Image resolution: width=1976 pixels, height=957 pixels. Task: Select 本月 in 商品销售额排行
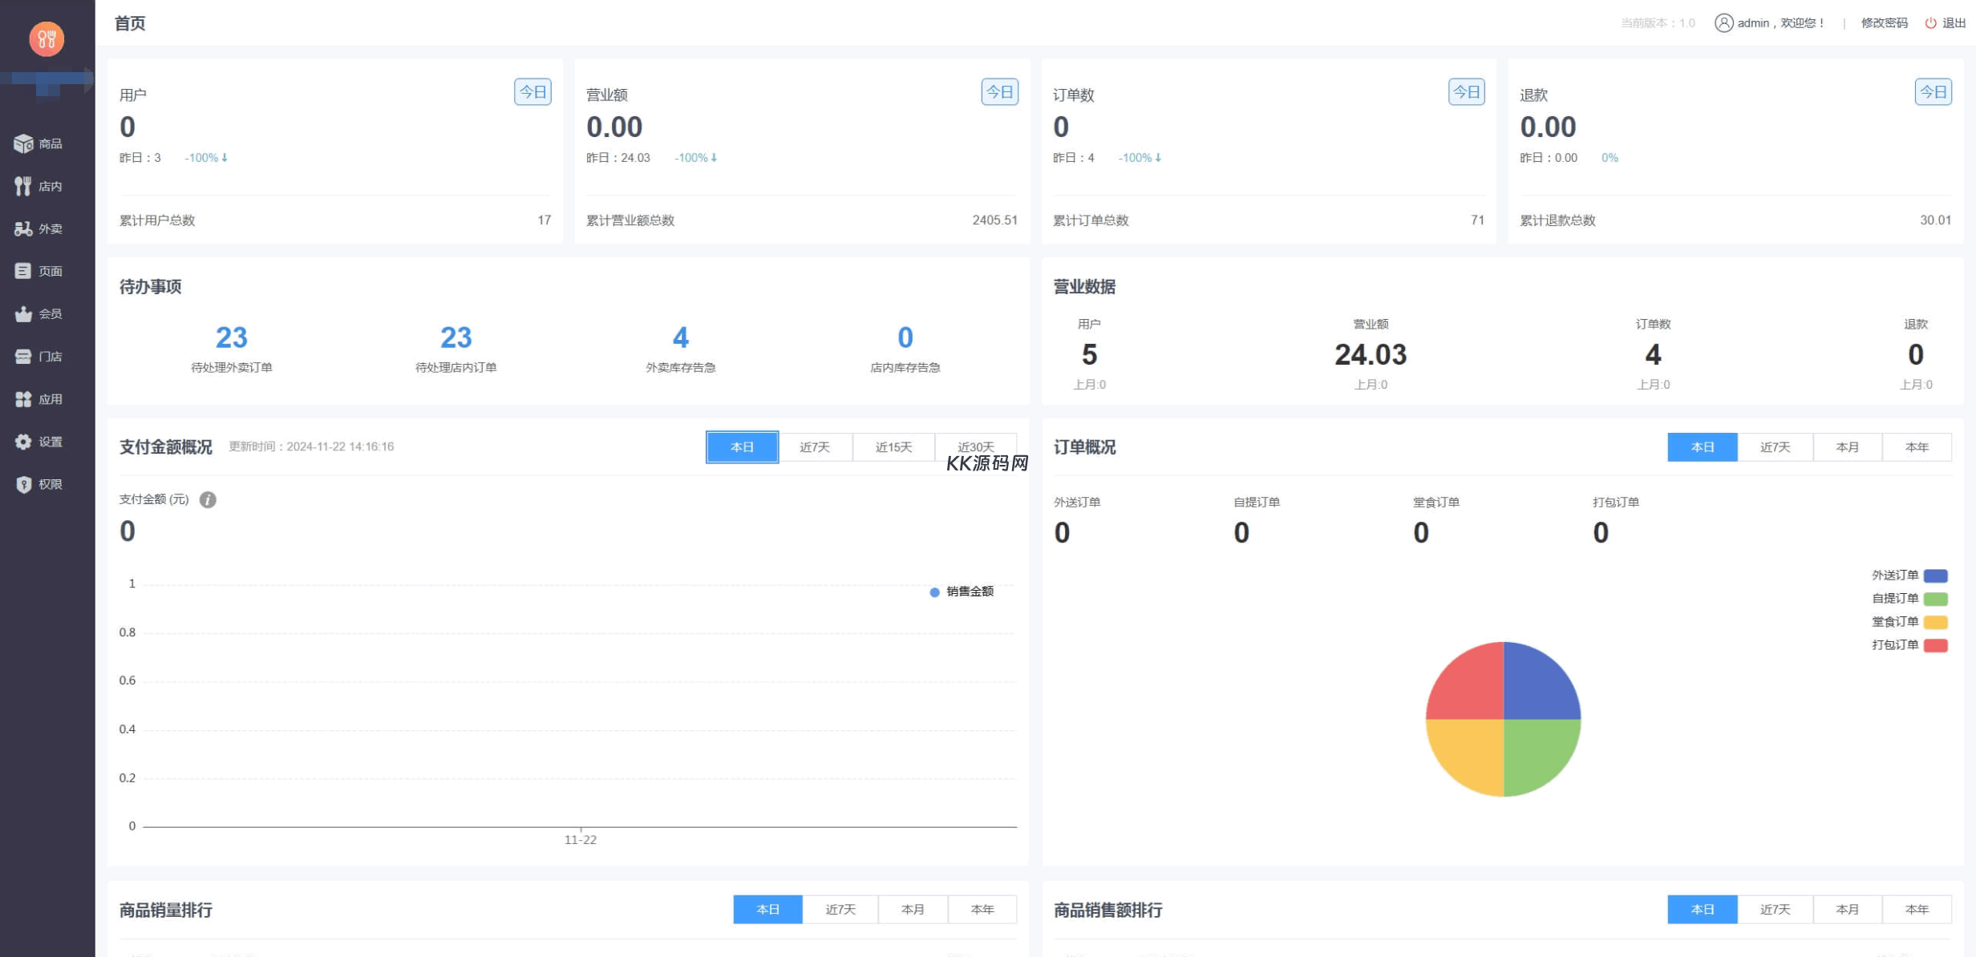tap(1847, 910)
